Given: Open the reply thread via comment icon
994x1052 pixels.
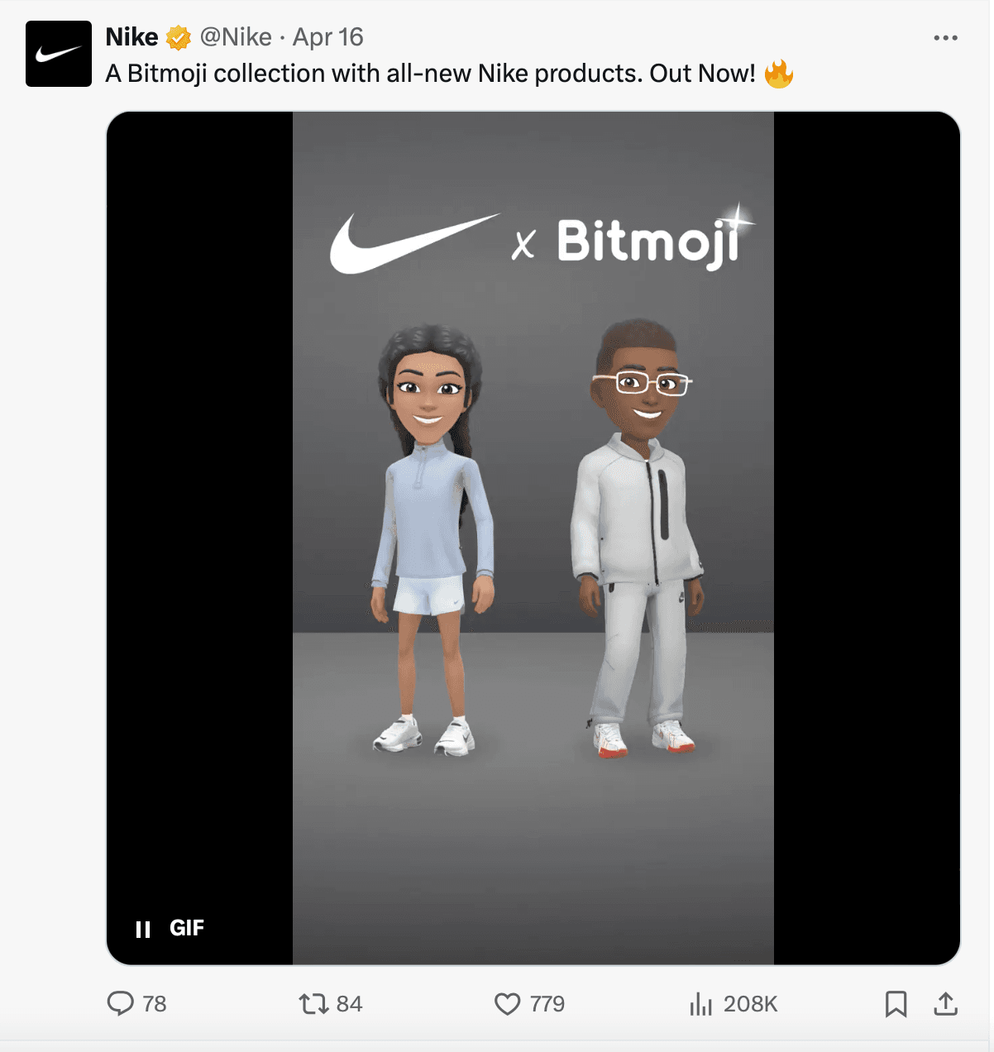Looking at the screenshot, I should click(x=122, y=1004).
